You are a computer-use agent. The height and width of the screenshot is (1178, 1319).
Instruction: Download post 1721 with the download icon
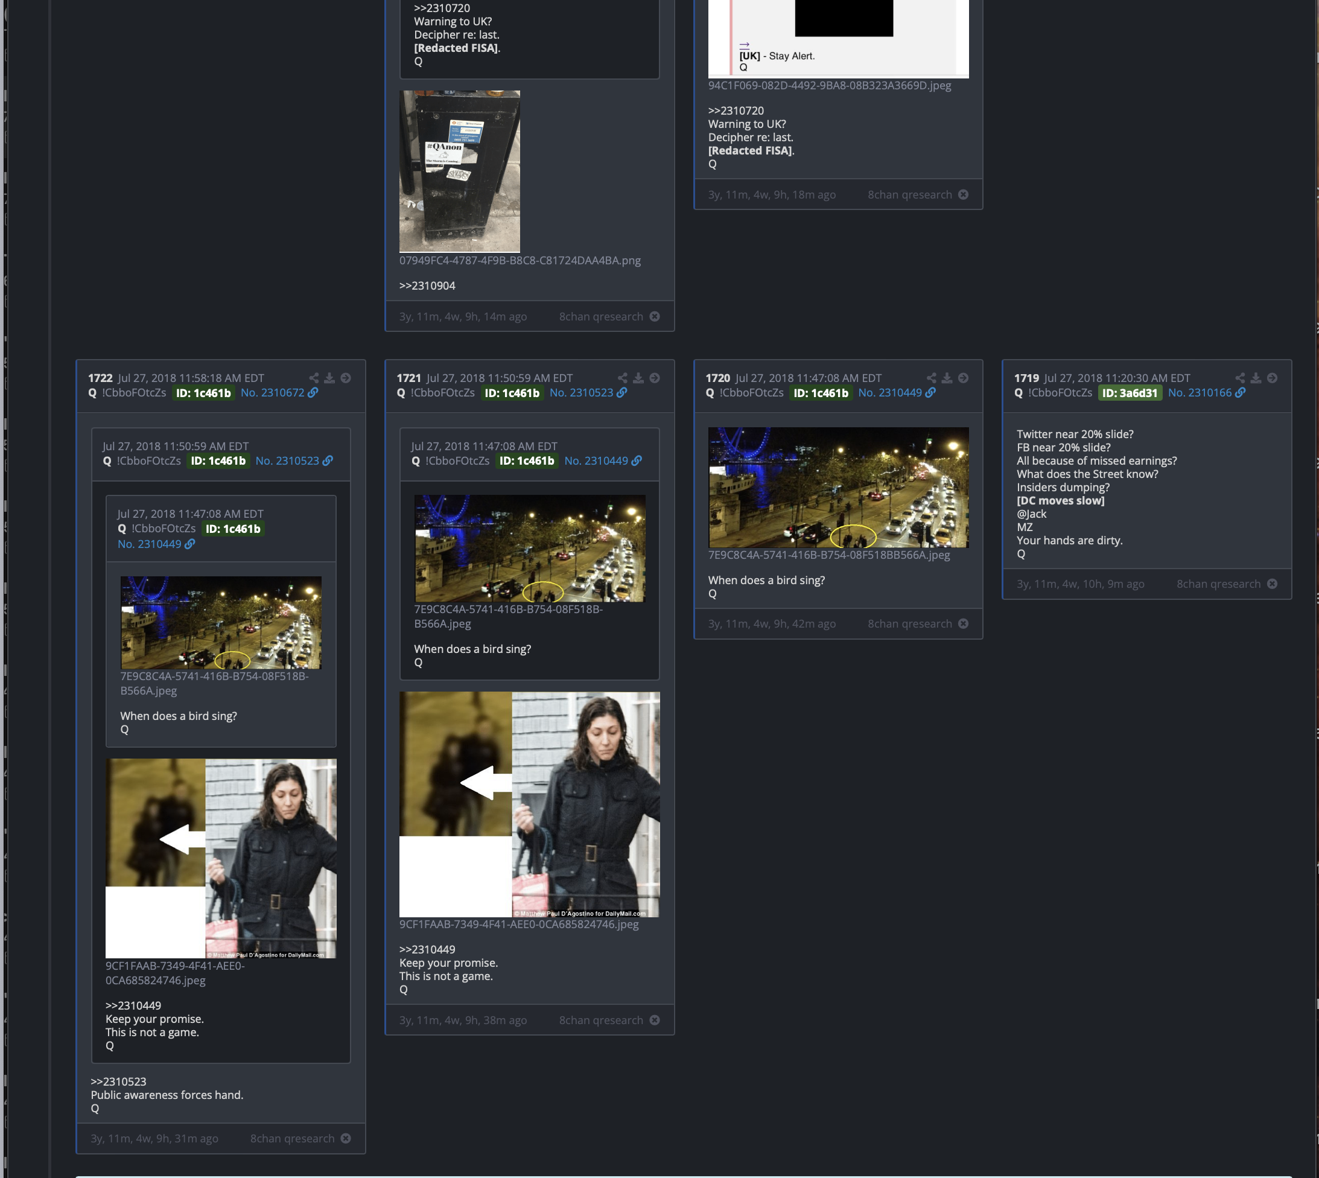pyautogui.click(x=638, y=378)
